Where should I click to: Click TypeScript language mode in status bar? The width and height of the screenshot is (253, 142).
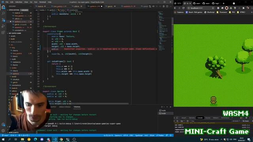click(139, 135)
